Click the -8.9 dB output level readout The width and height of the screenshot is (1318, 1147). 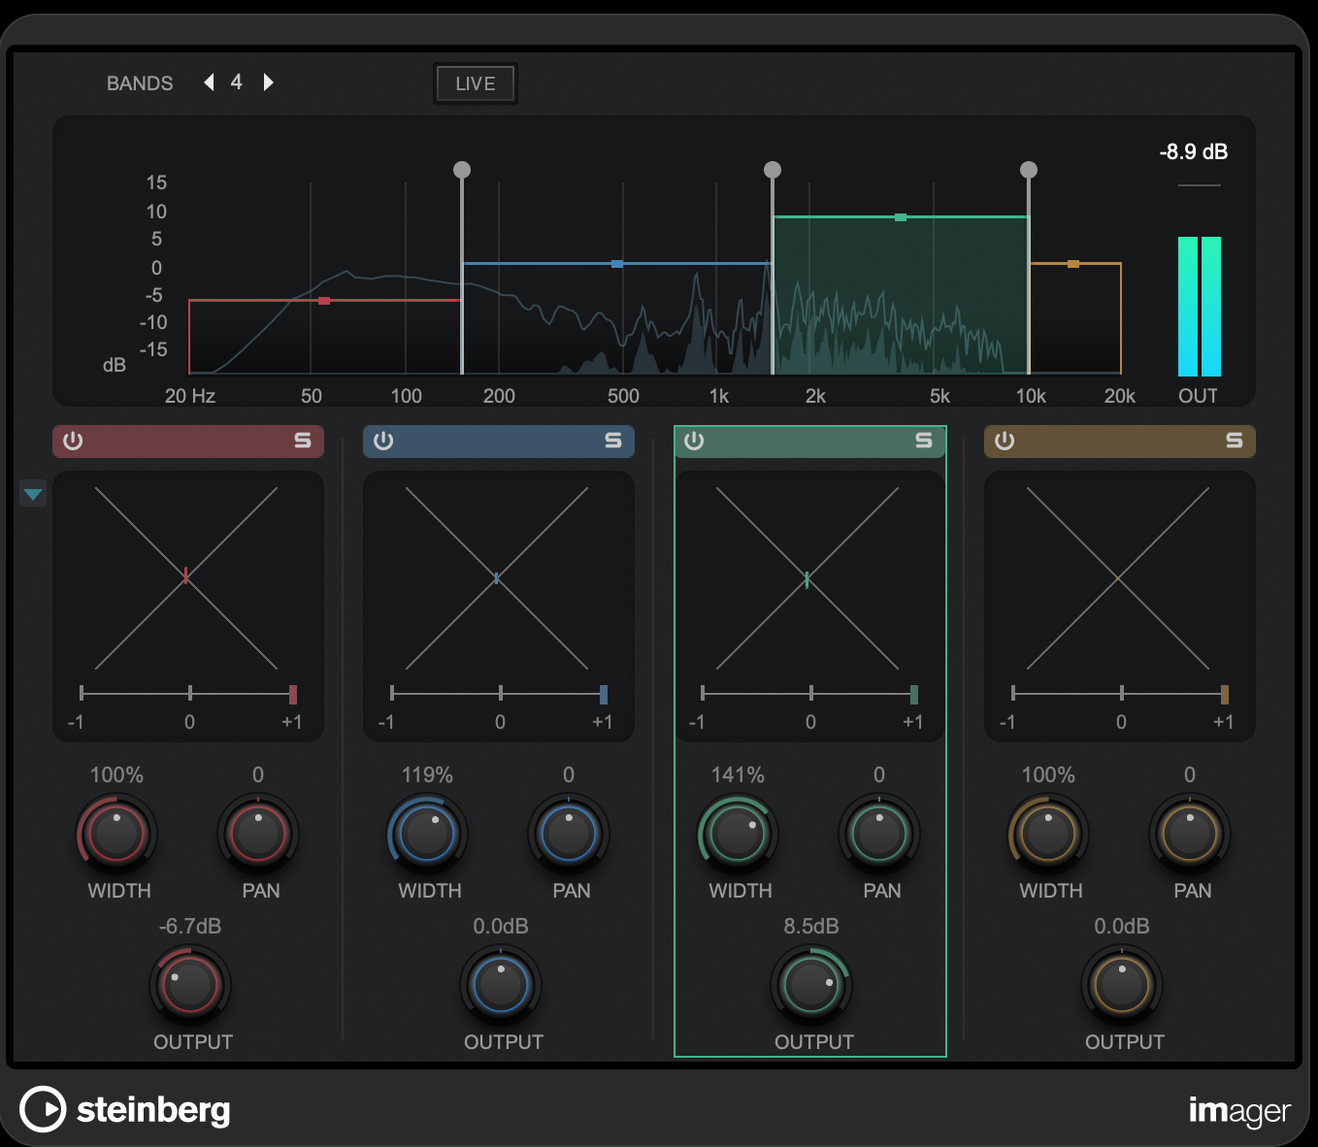[1194, 152]
